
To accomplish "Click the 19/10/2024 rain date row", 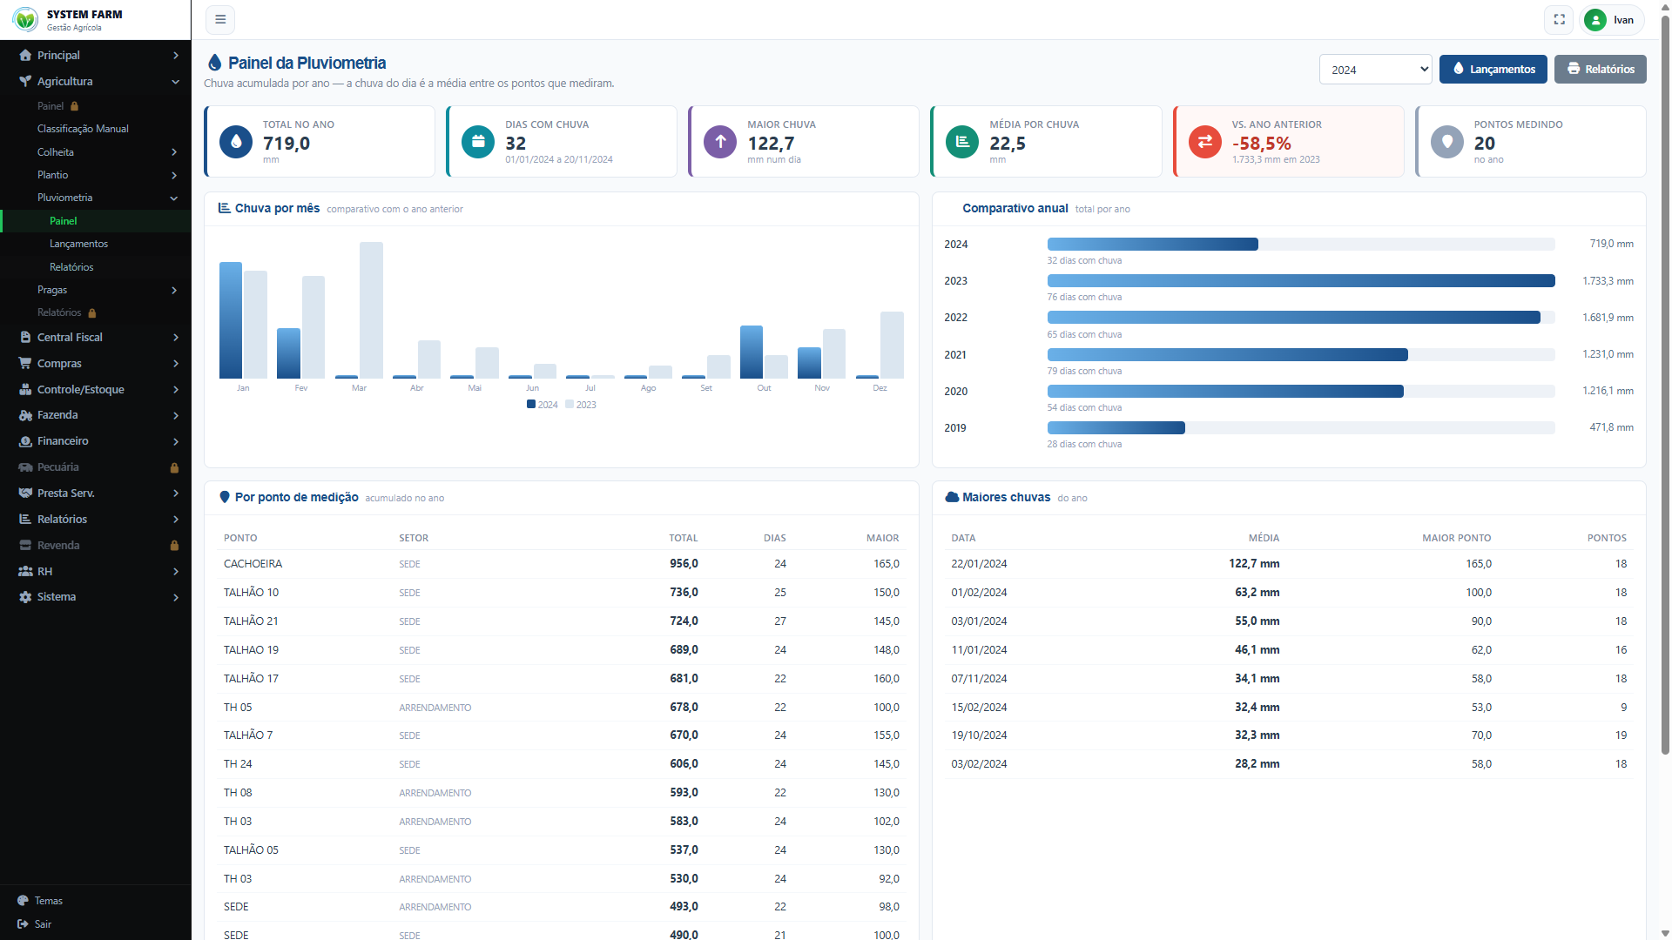I will coord(1289,735).
